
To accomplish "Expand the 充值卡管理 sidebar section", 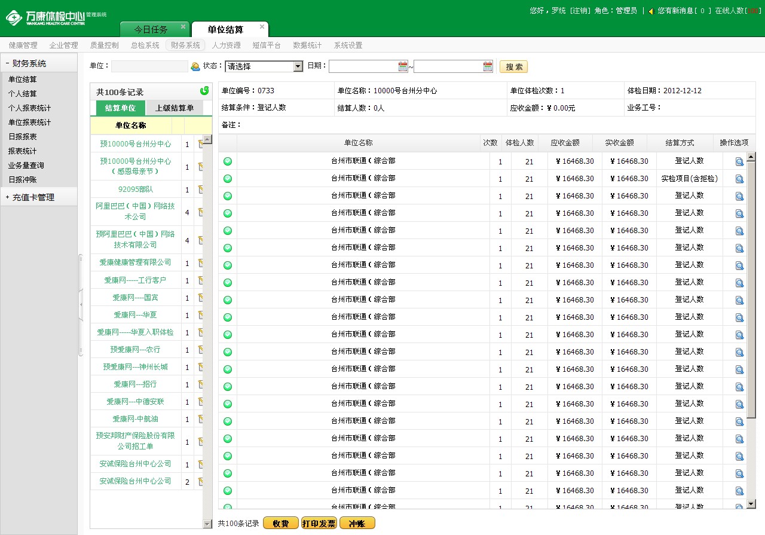I will click(39, 197).
